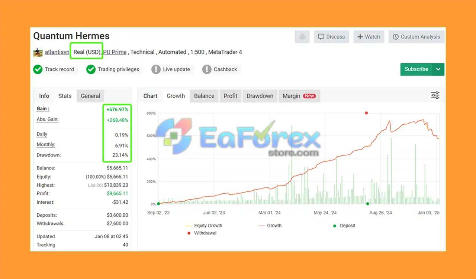Select the Growth chart tab
The image size is (476, 279).
point(176,96)
